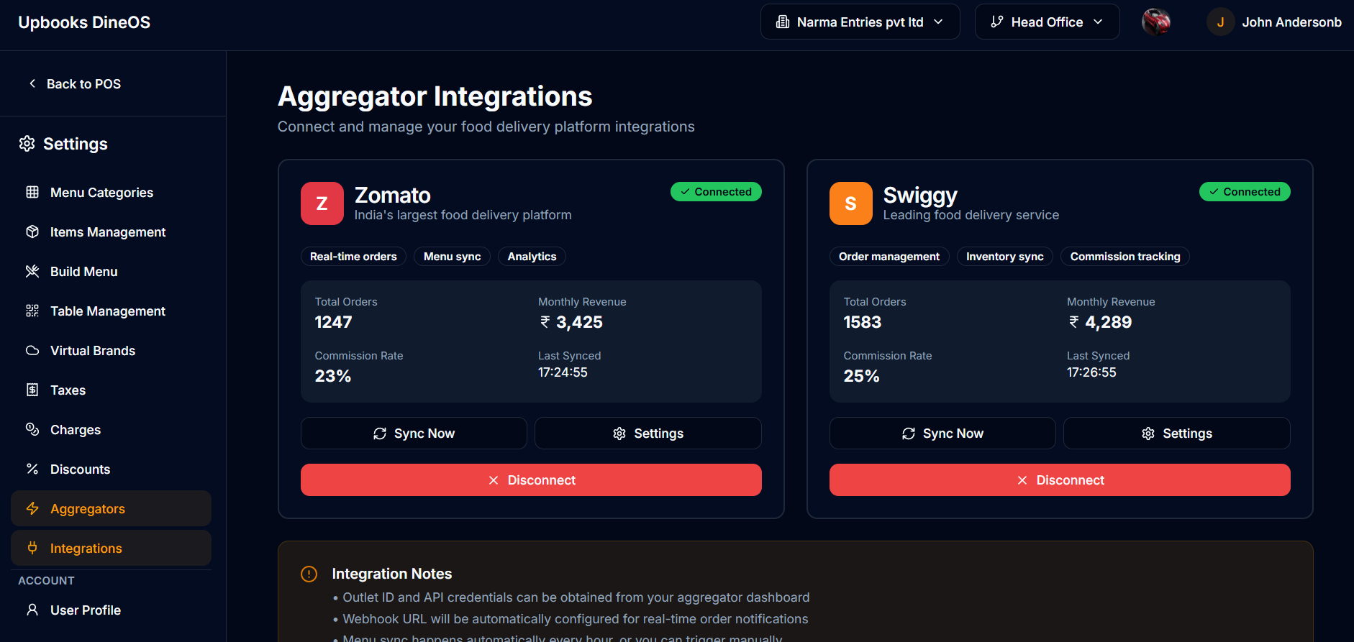
Task: Open Build Menu section
Action: click(x=112, y=271)
